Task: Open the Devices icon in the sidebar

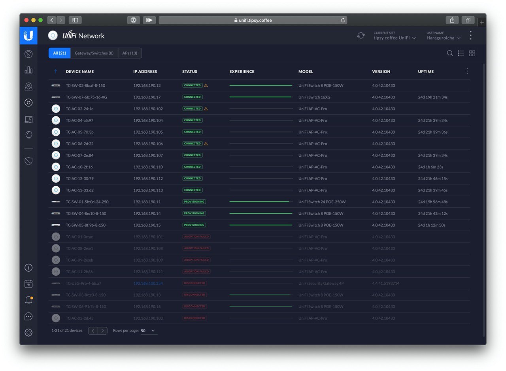Action: [x=28, y=103]
